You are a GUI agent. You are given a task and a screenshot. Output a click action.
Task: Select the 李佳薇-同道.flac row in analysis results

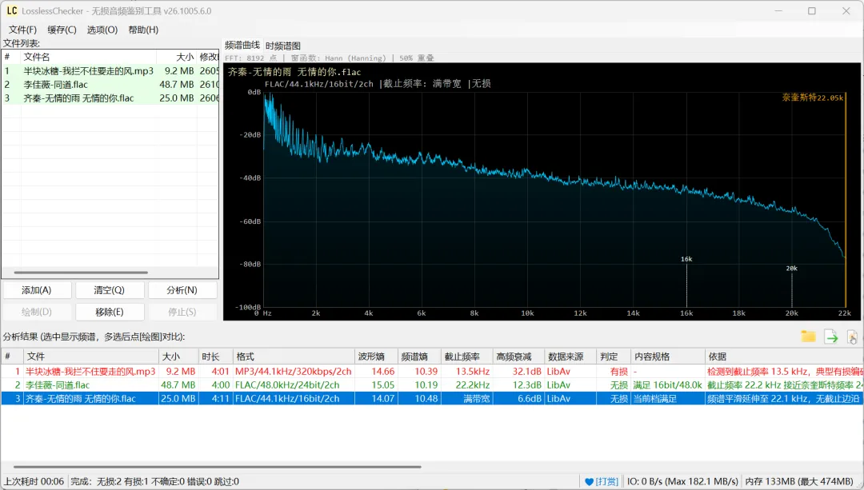pos(432,384)
